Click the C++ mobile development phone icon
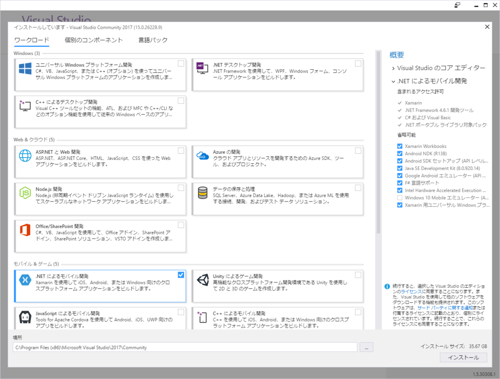Screen dimensions: 500x379 (x=203, y=317)
